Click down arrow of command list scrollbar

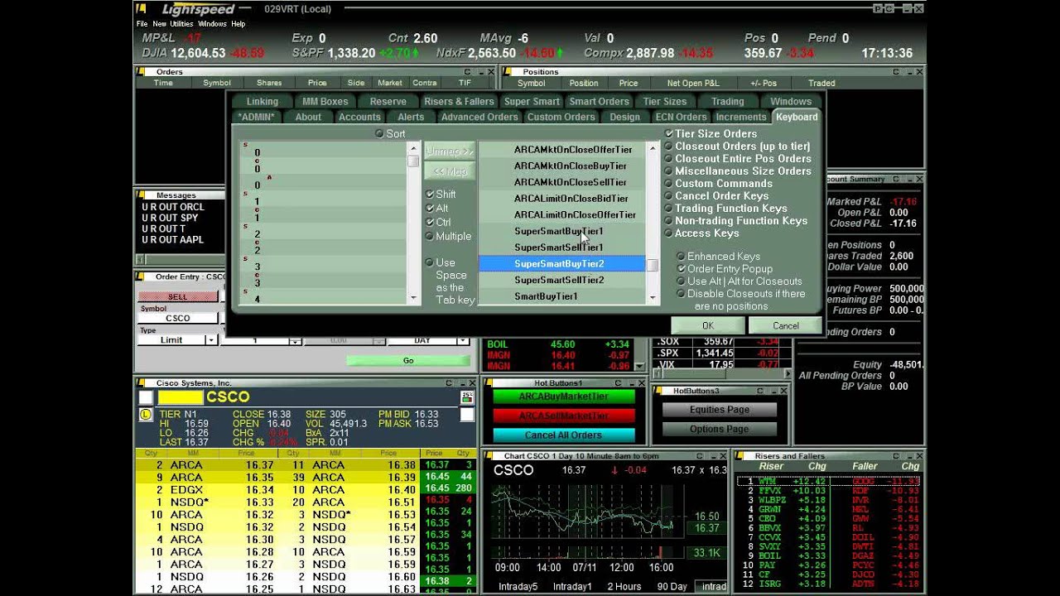tap(653, 298)
